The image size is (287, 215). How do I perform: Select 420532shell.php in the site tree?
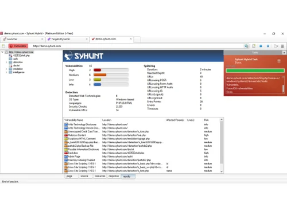[x=21, y=56]
